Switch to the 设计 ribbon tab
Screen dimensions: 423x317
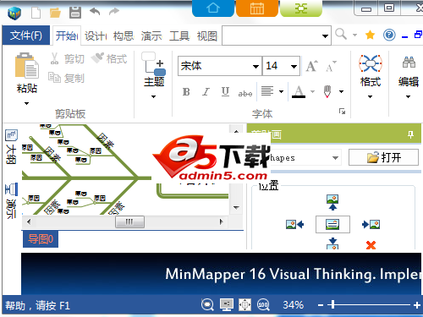pos(96,36)
